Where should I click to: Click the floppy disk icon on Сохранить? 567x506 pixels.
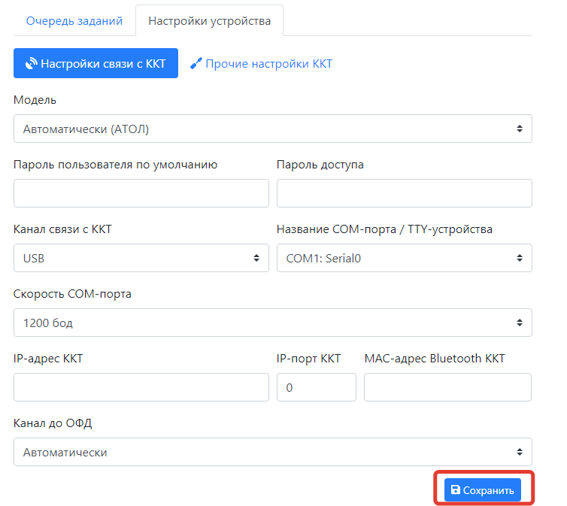coord(455,490)
